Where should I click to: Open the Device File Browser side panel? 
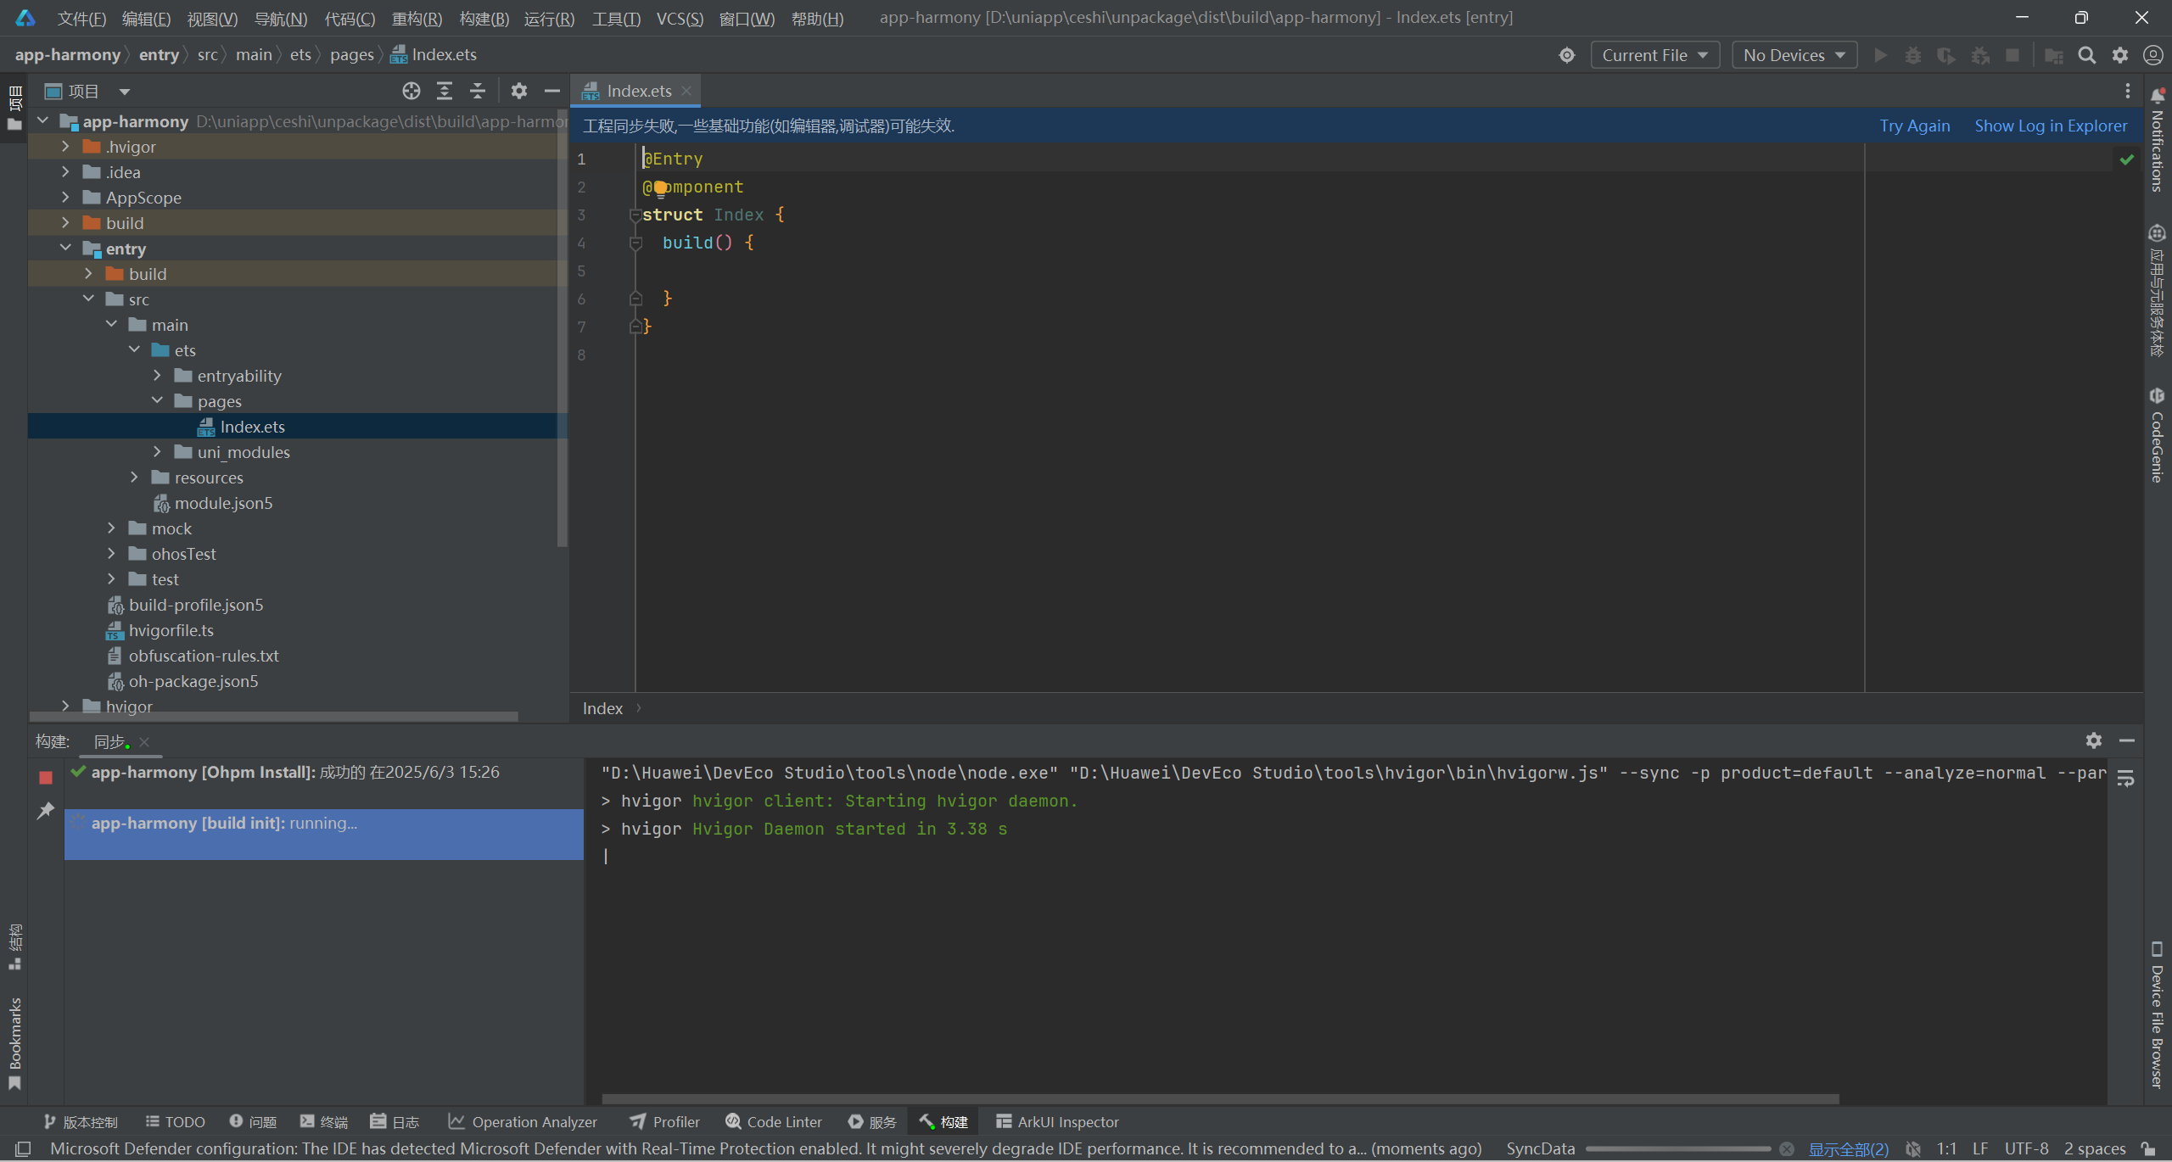point(2158,1015)
